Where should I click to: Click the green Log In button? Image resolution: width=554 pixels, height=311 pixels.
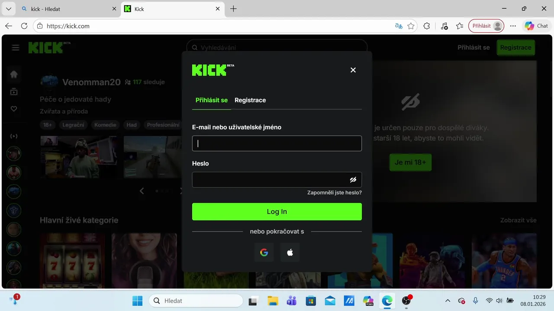coord(277,212)
